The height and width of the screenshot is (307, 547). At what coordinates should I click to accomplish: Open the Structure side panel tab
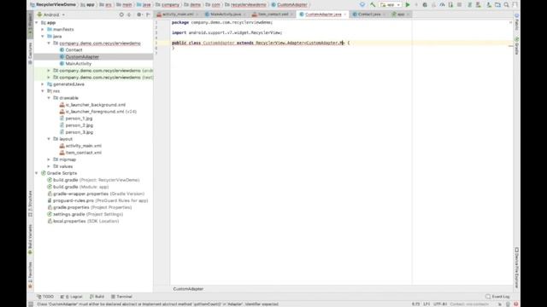(31, 204)
